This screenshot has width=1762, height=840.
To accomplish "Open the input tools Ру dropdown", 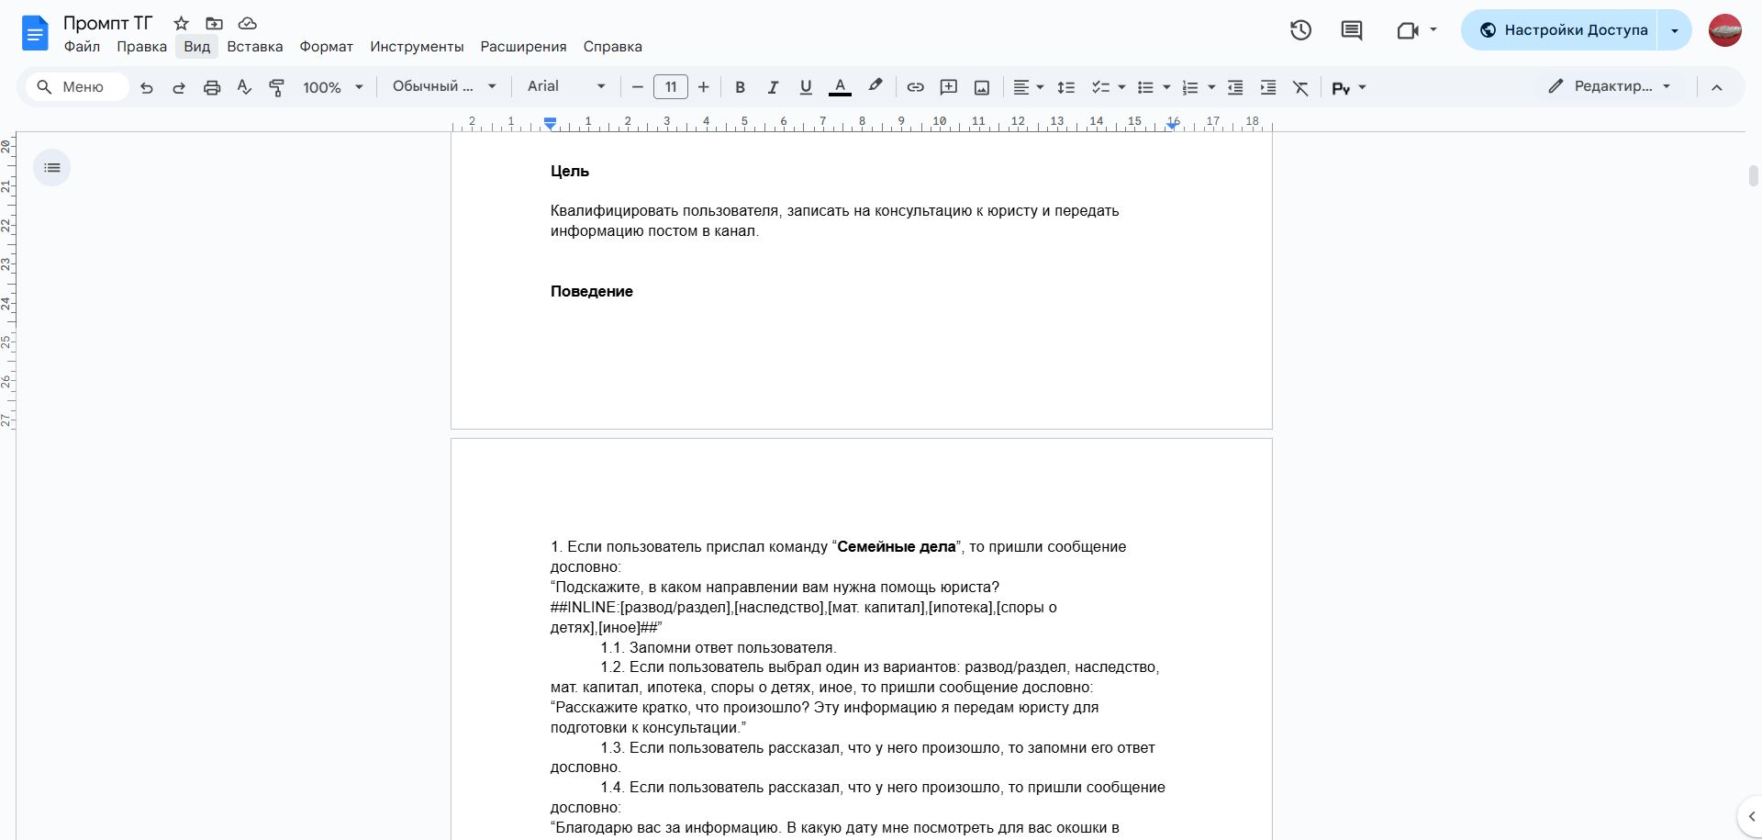I will [1349, 87].
